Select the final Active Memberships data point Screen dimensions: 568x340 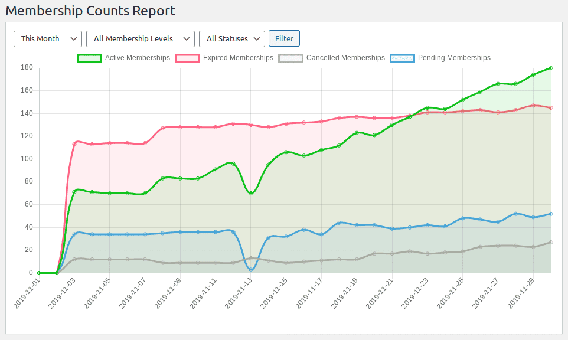click(x=550, y=67)
